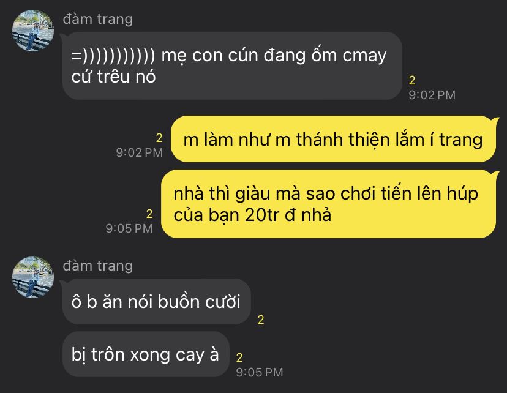Viewport: 507px width, 393px height.
Task: Open đàm trang's avatar above 'ô b ăn nói buồn cười'
Action: (x=33, y=277)
